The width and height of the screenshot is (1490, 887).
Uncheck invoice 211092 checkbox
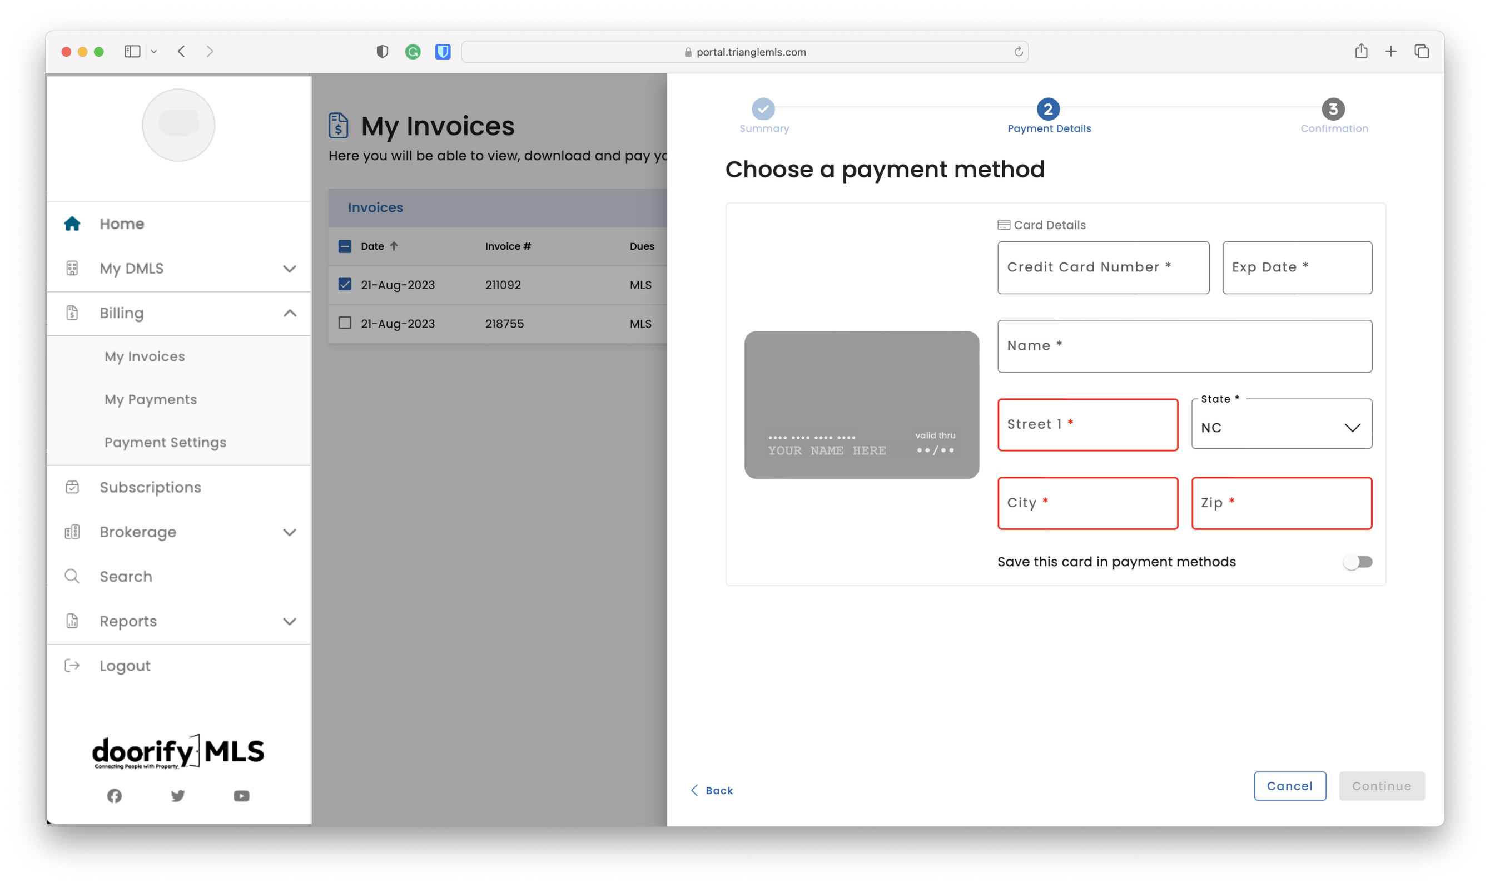point(345,284)
